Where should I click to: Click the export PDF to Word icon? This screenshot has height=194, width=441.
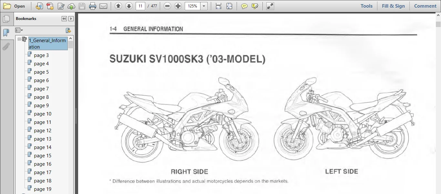(x=39, y=6)
